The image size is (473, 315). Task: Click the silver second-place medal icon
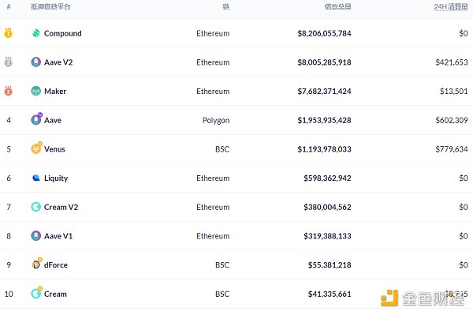8,62
